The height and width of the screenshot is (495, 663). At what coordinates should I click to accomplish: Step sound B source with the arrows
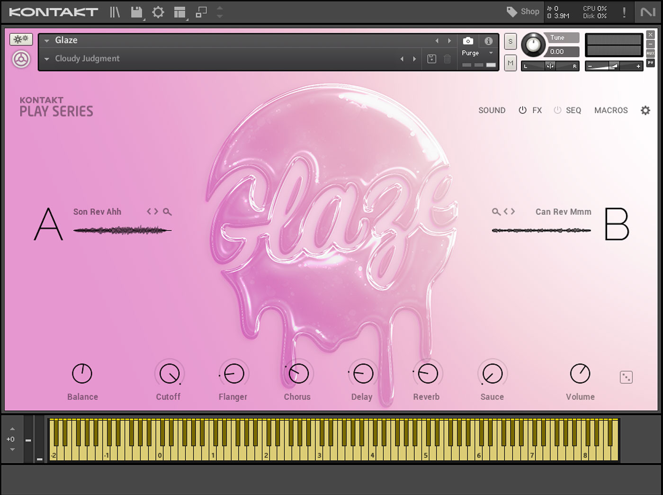[x=509, y=211]
